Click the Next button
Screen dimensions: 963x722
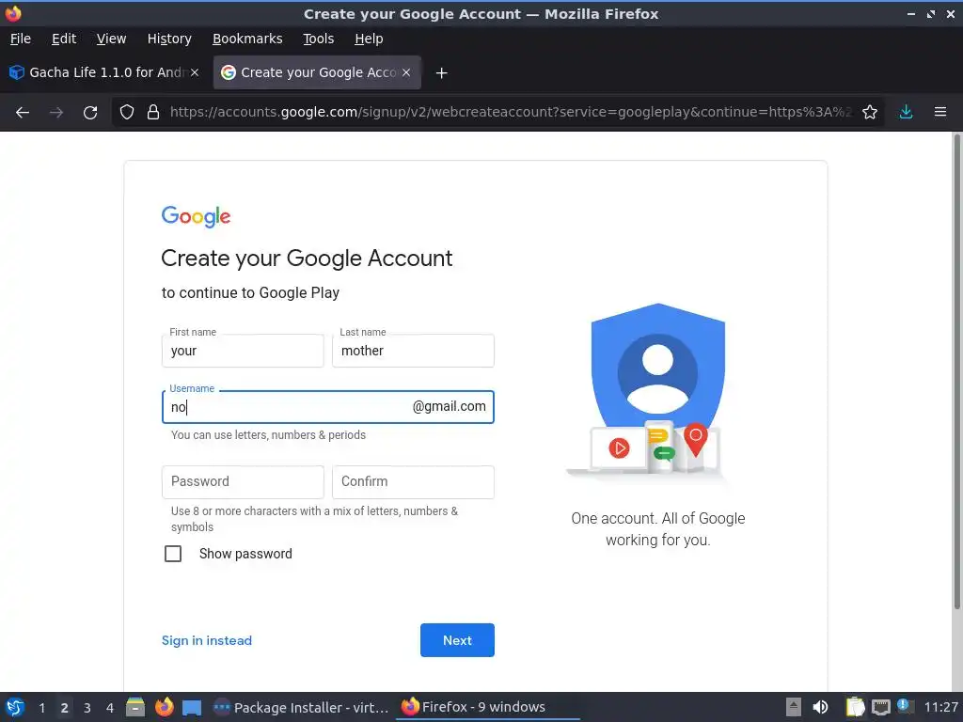(457, 640)
